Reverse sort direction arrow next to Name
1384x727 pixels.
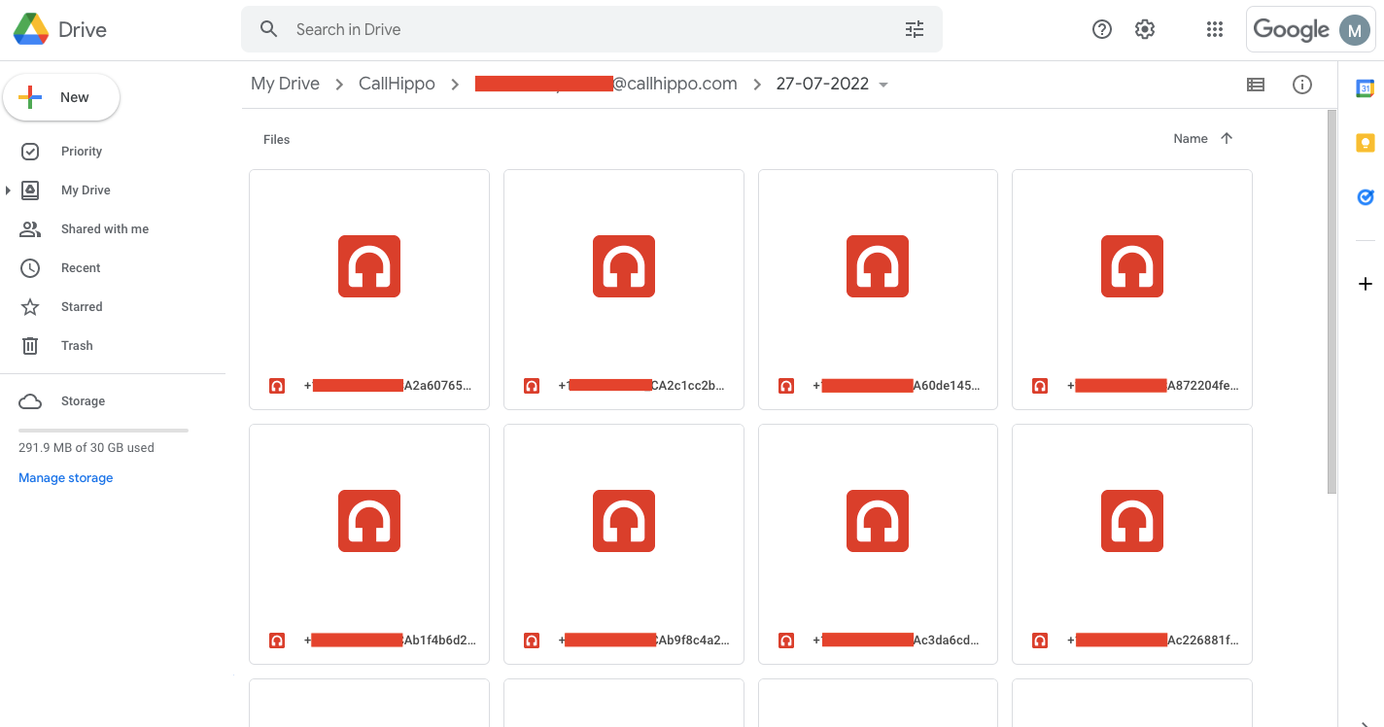point(1227,139)
